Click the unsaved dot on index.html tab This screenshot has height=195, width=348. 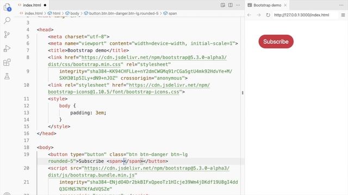pos(45,5)
